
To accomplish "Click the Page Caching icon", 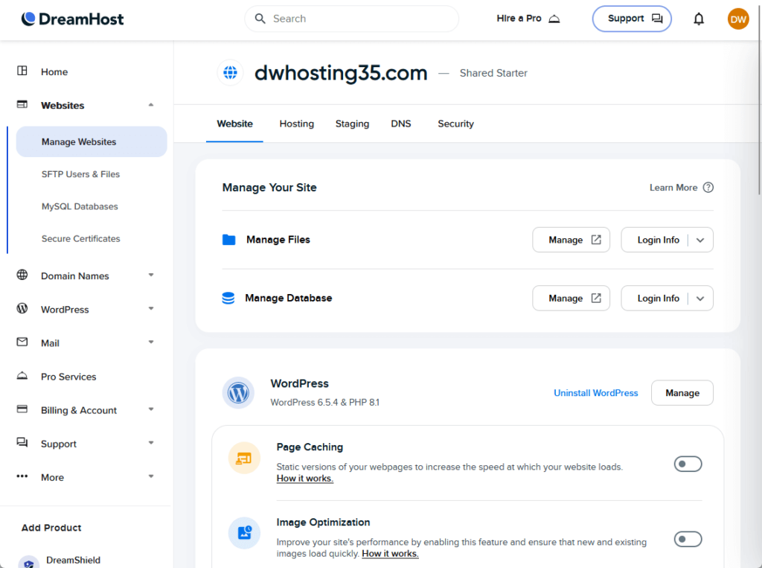I will [244, 458].
